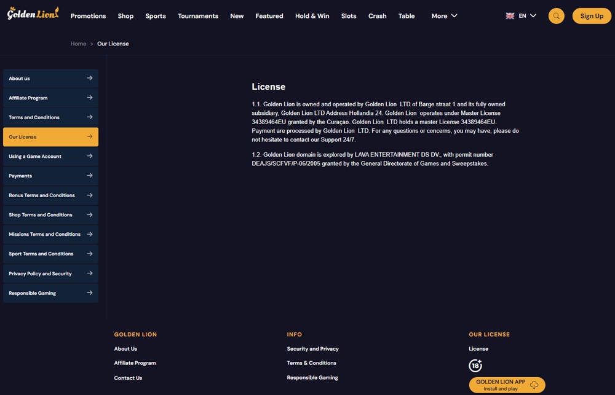Open the Crash games category
Screen dimensions: 615x395
(378, 16)
